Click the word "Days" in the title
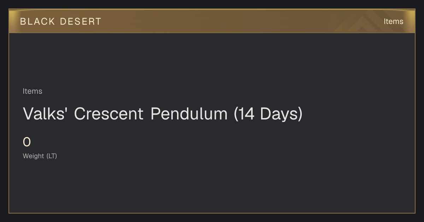The image size is (424, 222). click(279, 114)
